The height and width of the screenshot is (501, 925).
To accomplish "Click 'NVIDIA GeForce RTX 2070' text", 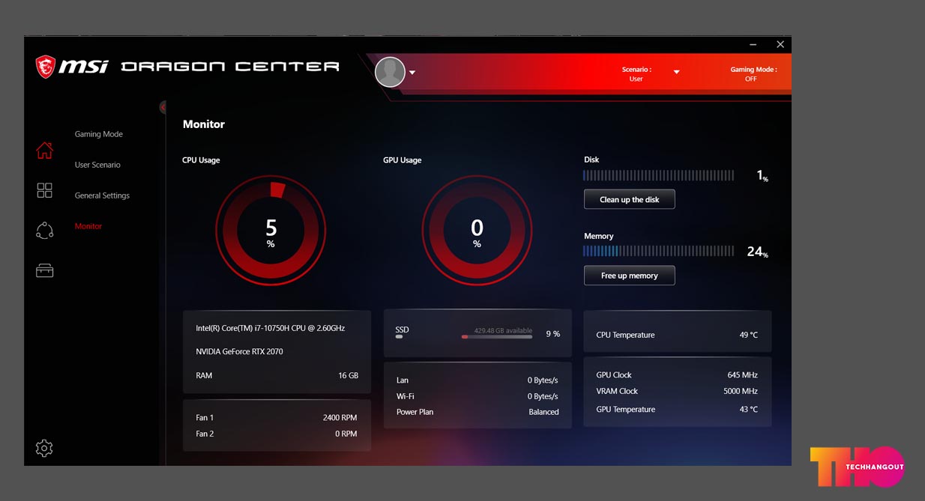I will [239, 351].
